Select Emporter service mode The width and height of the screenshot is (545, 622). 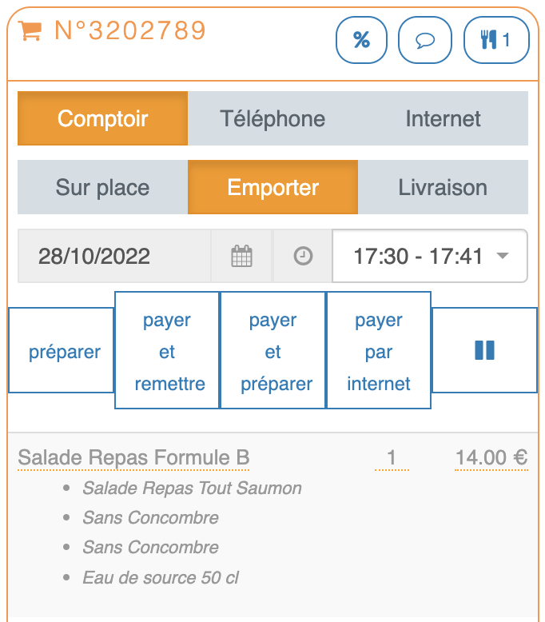(272, 188)
